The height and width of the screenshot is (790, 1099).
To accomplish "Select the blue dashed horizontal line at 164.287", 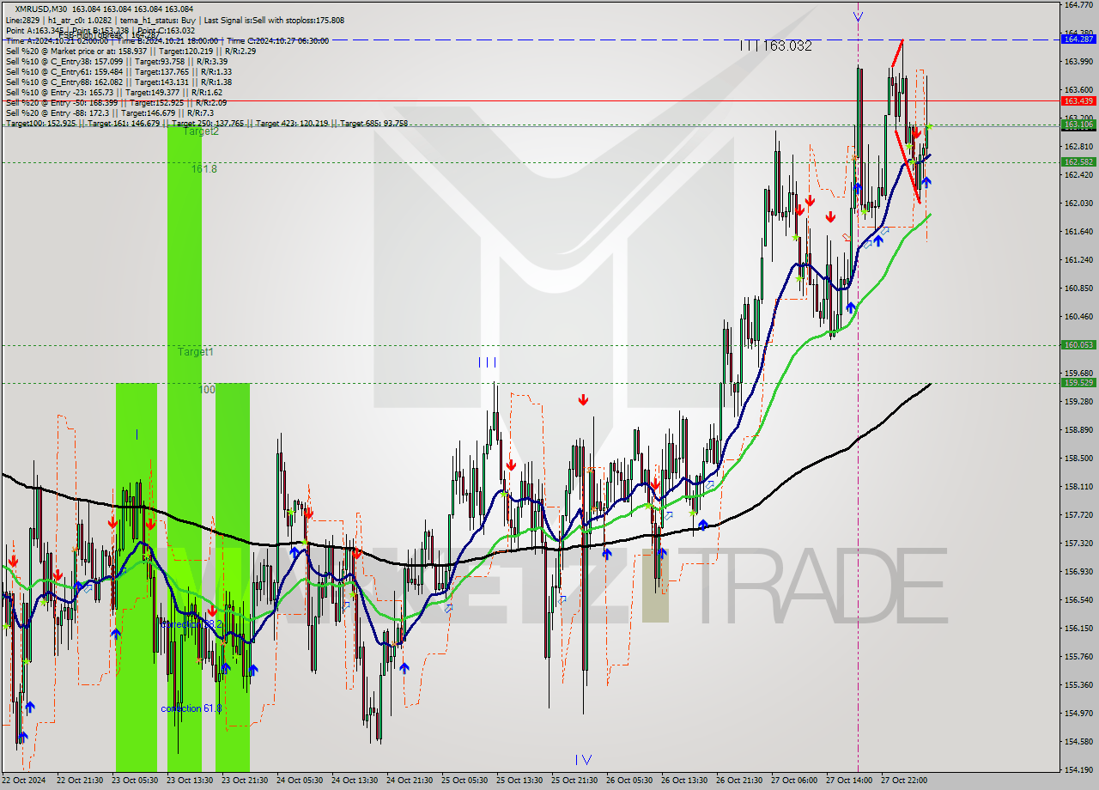I will click(530, 39).
